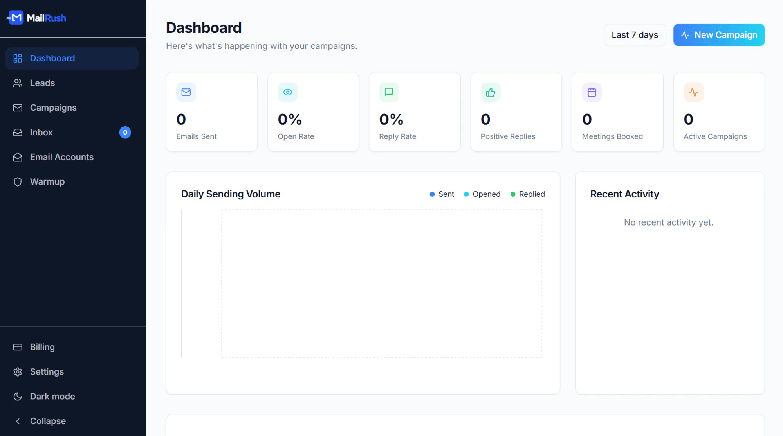783x436 pixels.
Task: Click the Active Campaigns pulse icon
Action: tap(693, 92)
